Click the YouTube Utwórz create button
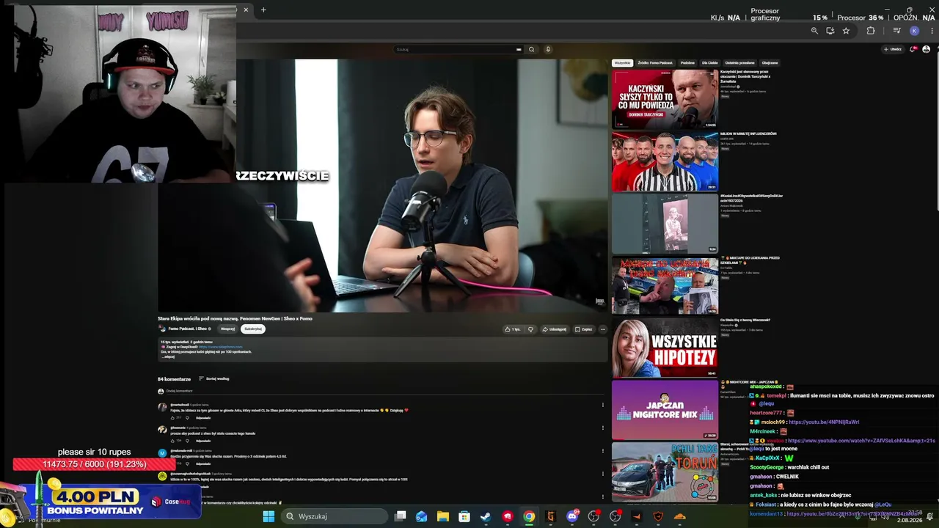The height and width of the screenshot is (528, 939). click(x=893, y=49)
